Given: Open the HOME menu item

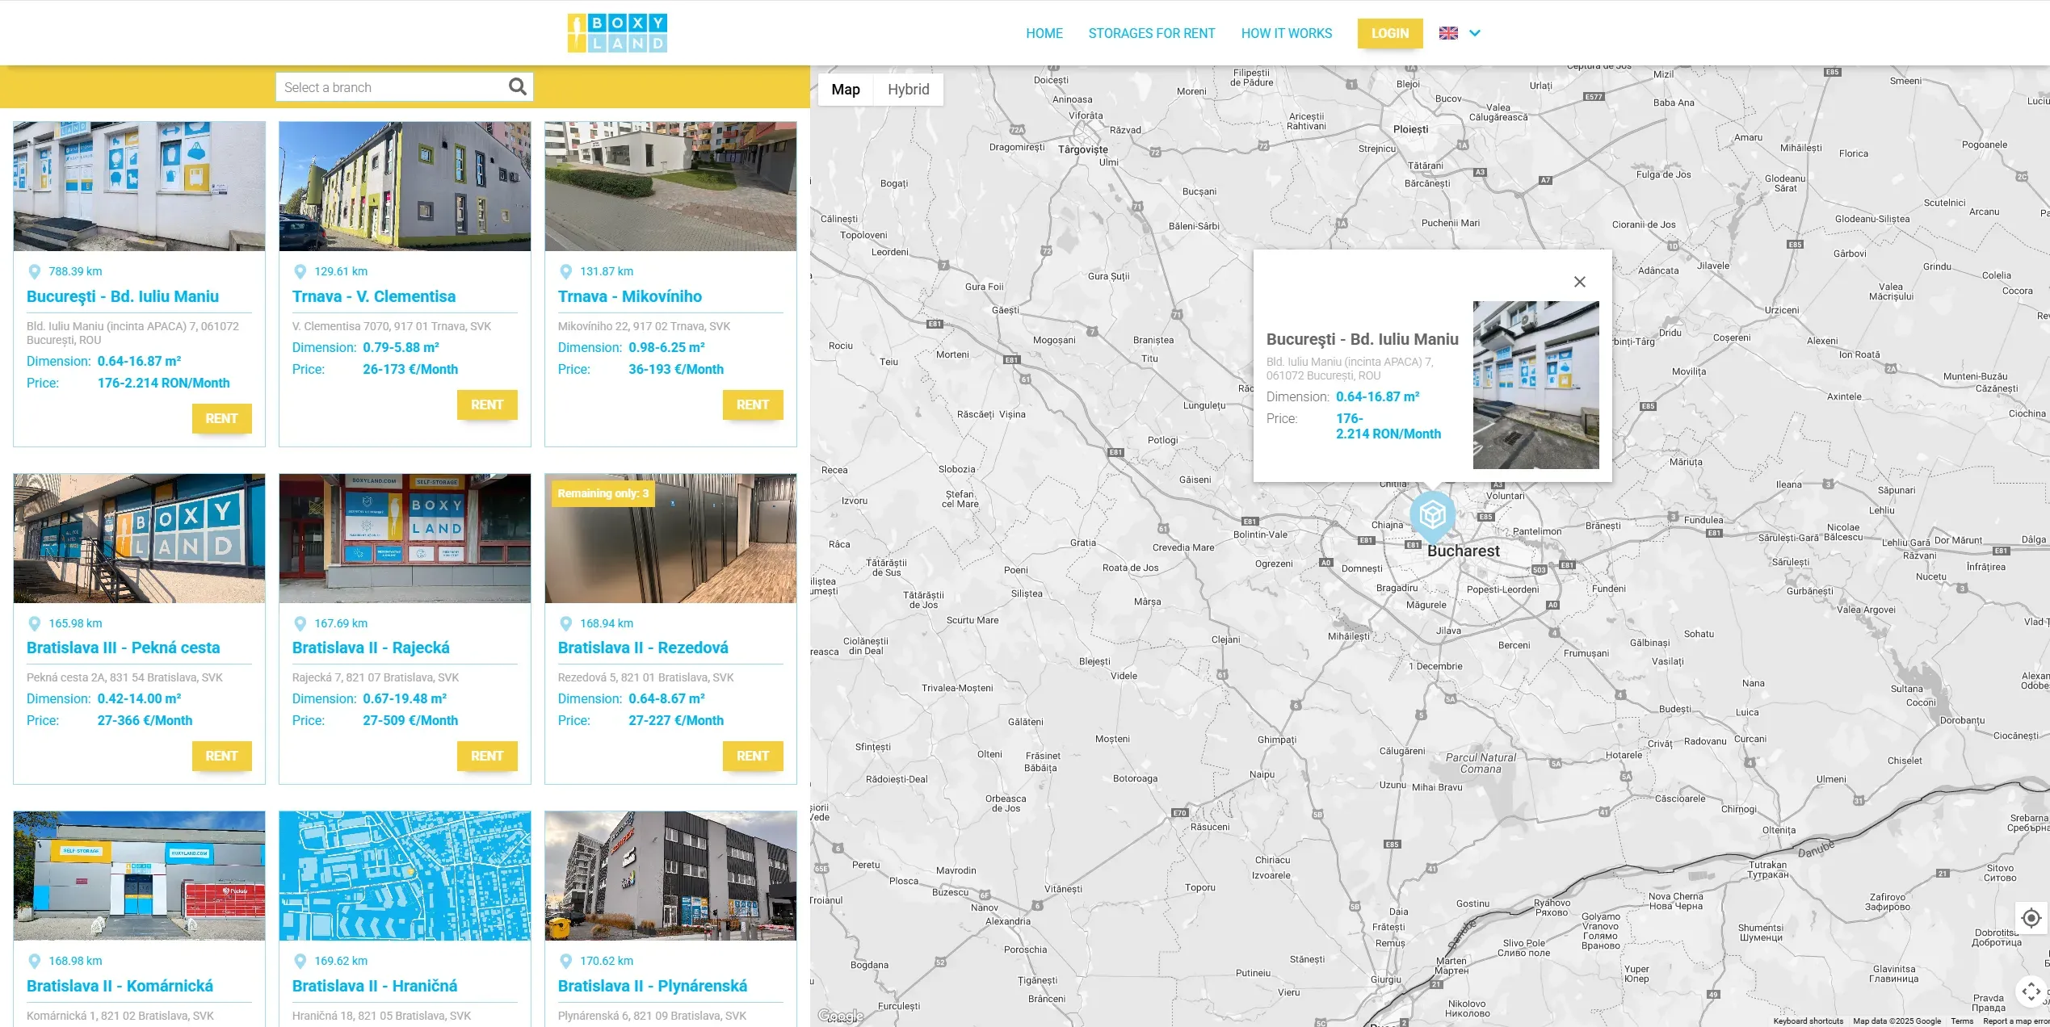Looking at the screenshot, I should 1044,33.
